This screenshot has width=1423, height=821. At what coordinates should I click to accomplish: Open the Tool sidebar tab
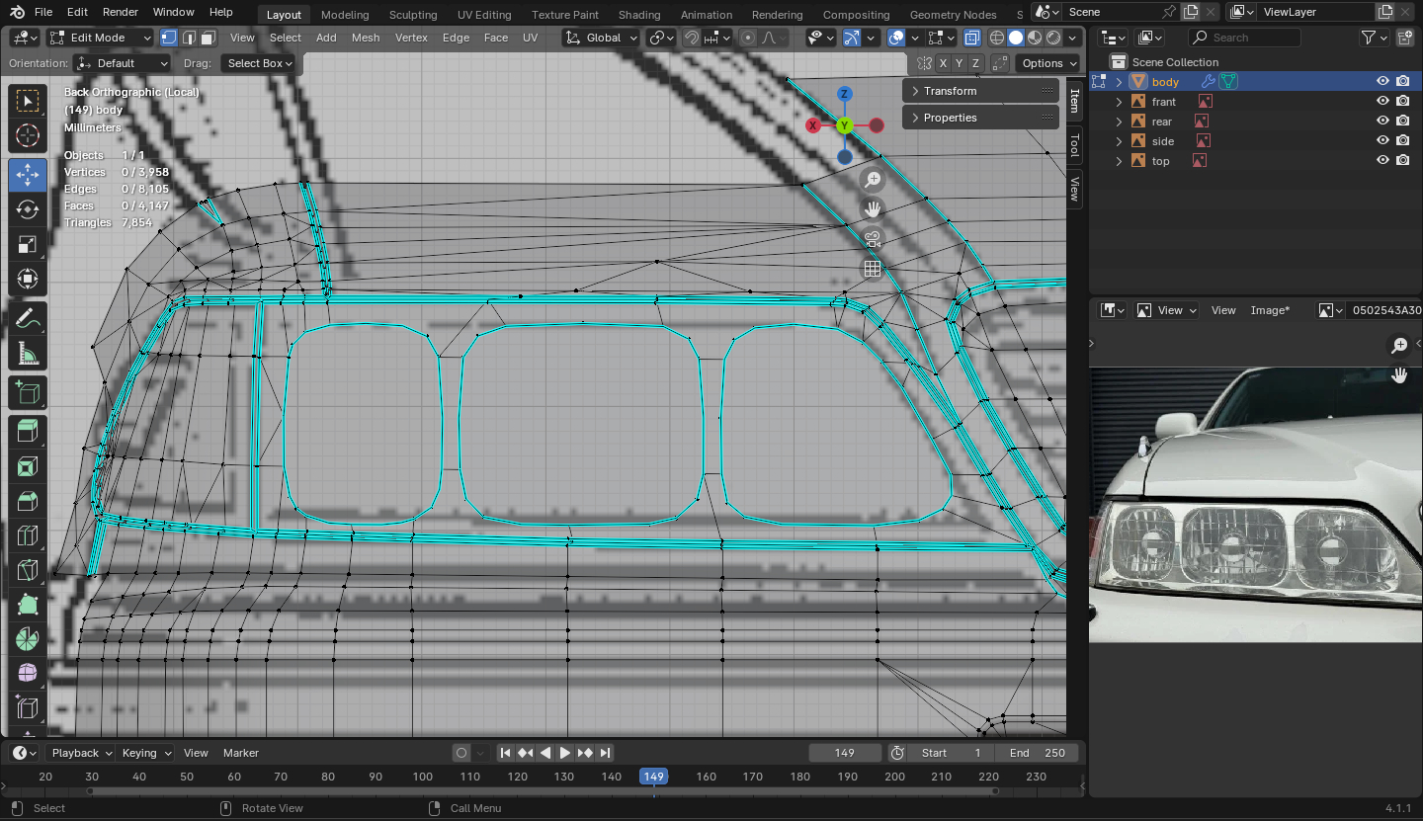pyautogui.click(x=1075, y=145)
